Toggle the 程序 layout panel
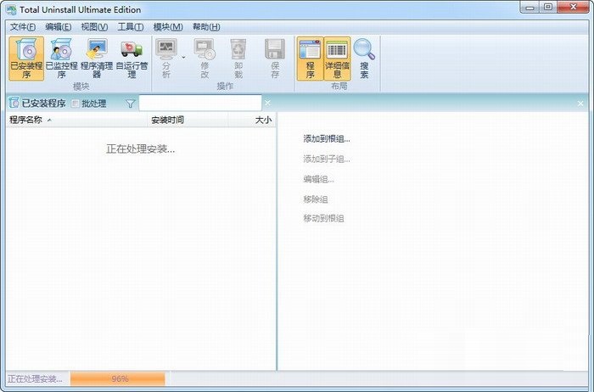Screen dimensions: 594x392 310,59
